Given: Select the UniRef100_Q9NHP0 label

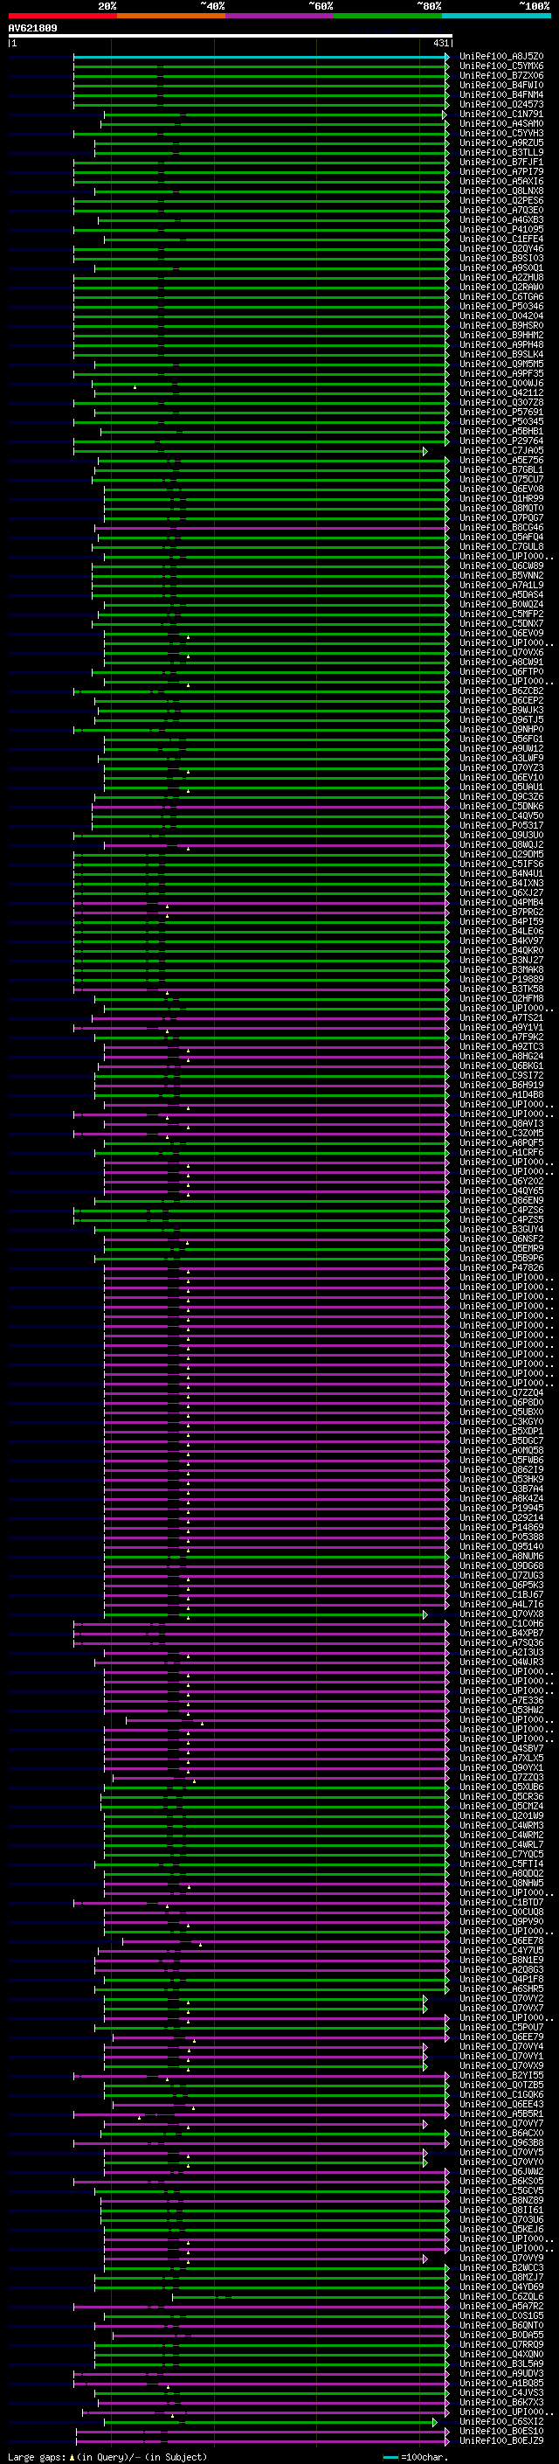Looking at the screenshot, I should (501, 729).
